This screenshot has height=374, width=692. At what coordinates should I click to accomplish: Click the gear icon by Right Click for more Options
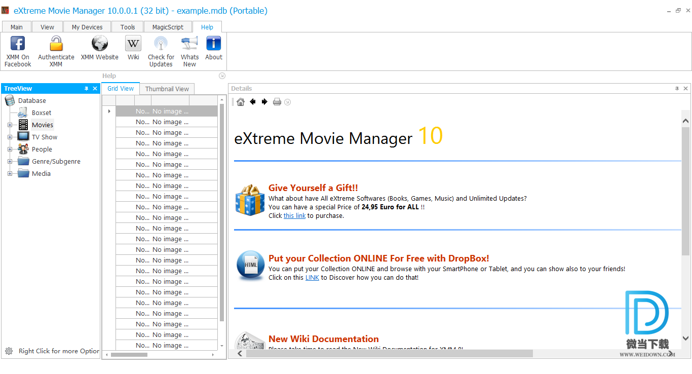[9, 351]
